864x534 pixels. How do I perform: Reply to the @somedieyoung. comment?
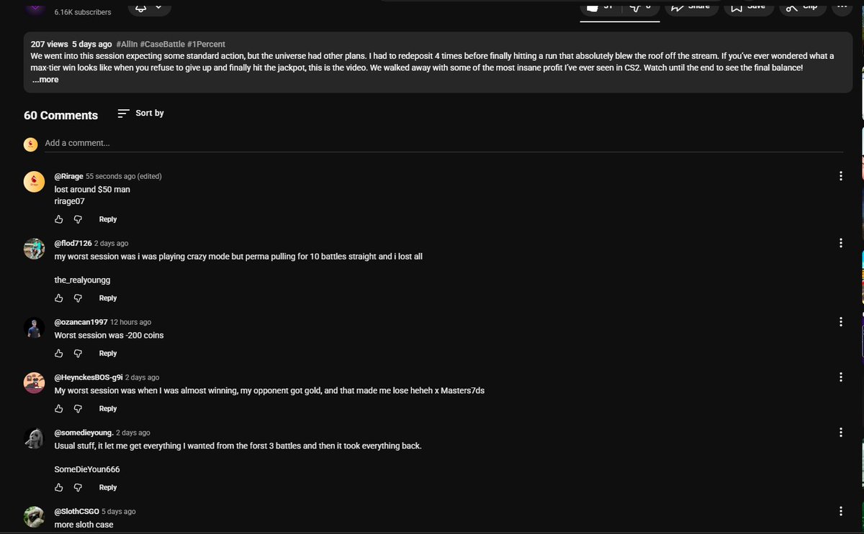(x=108, y=487)
